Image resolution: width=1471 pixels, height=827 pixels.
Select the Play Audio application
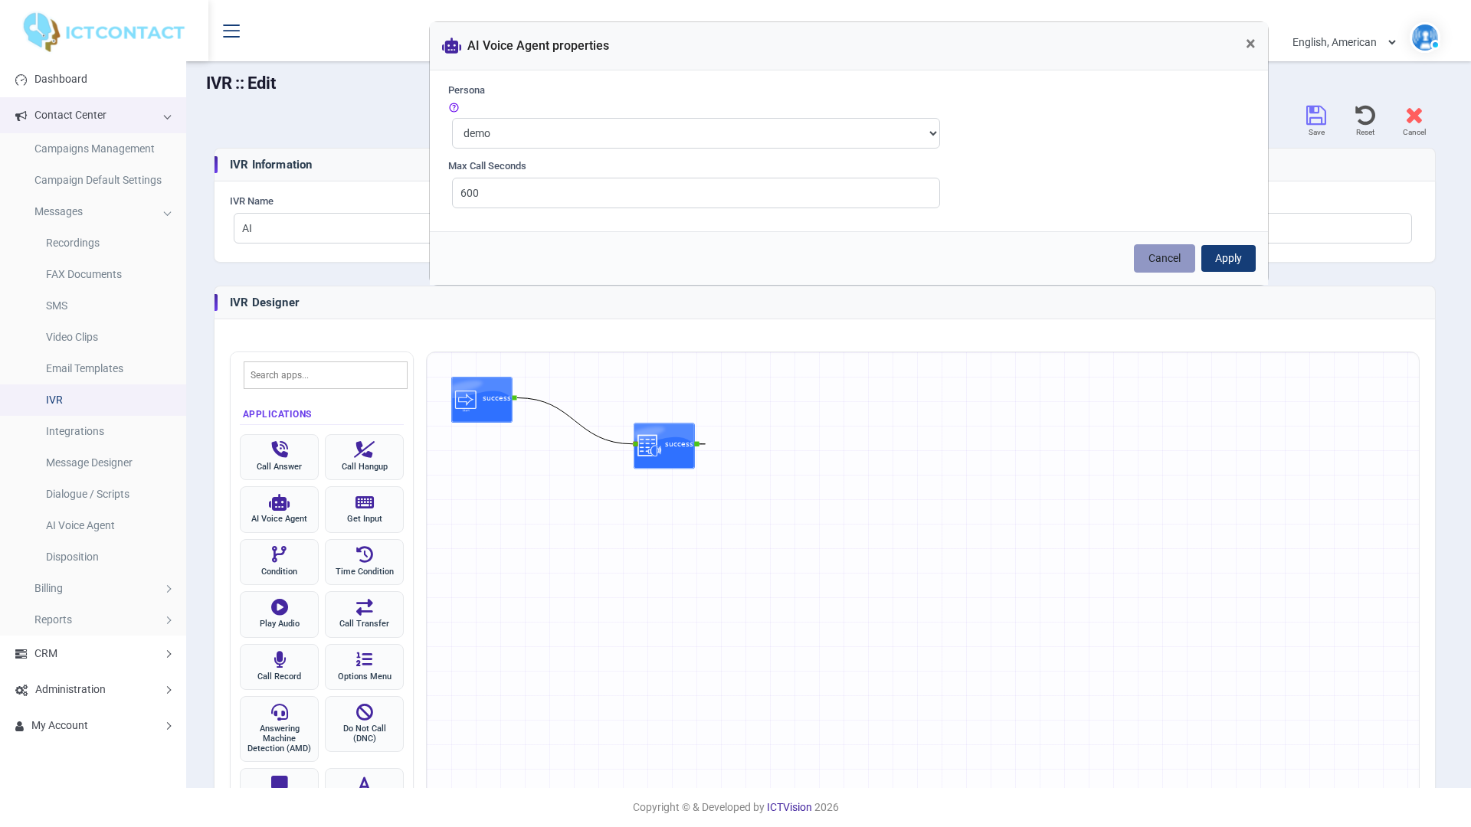pos(279,614)
